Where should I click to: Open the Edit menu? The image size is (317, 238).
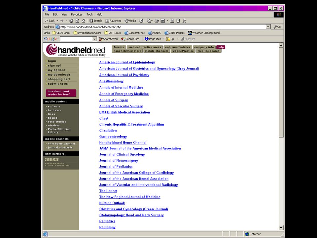tap(55, 15)
